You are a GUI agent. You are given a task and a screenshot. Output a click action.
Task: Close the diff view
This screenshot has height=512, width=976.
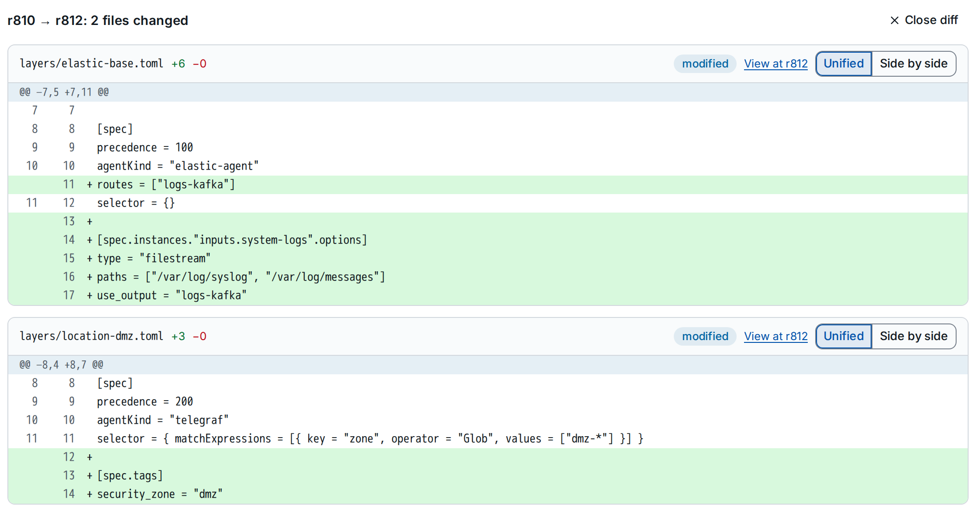tap(924, 20)
